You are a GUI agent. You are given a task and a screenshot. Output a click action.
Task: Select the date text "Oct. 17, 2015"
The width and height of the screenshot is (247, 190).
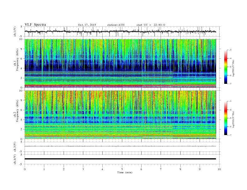coord(87,25)
